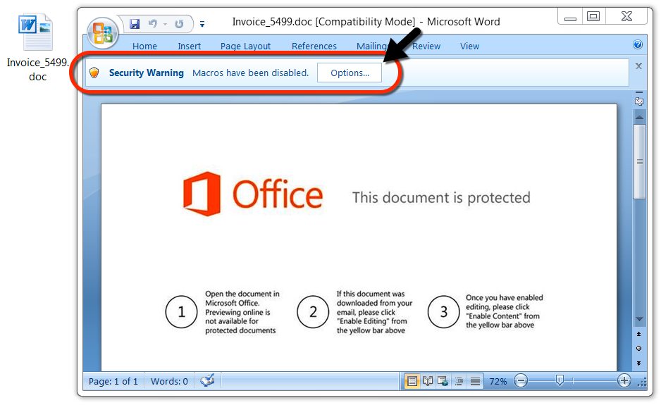Click the Zoom In plus button
Viewport: 661px width, 405px height.
(624, 381)
